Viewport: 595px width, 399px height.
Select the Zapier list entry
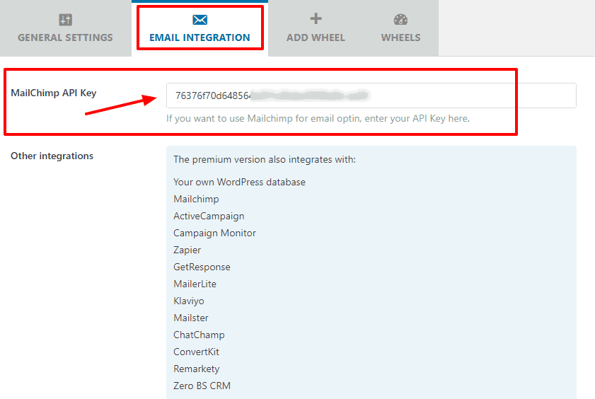click(187, 250)
